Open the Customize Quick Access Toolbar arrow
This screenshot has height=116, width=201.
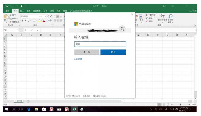tap(27, 6)
